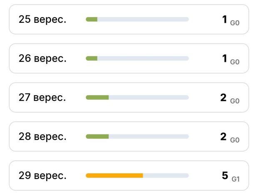Click the G0 label on 27 верес. row
Image resolution: width=258 pixels, height=194 pixels.
click(x=235, y=101)
